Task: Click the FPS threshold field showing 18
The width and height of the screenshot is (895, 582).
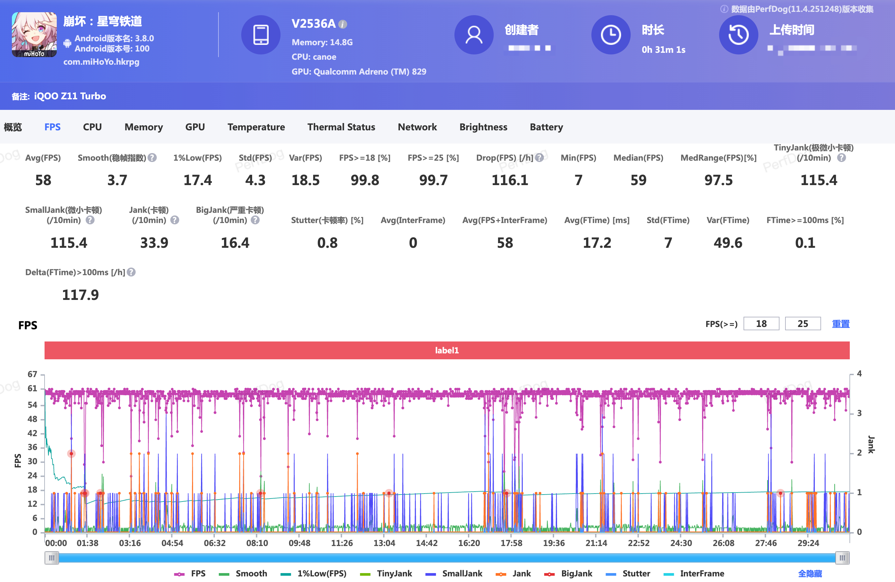Action: pos(761,324)
